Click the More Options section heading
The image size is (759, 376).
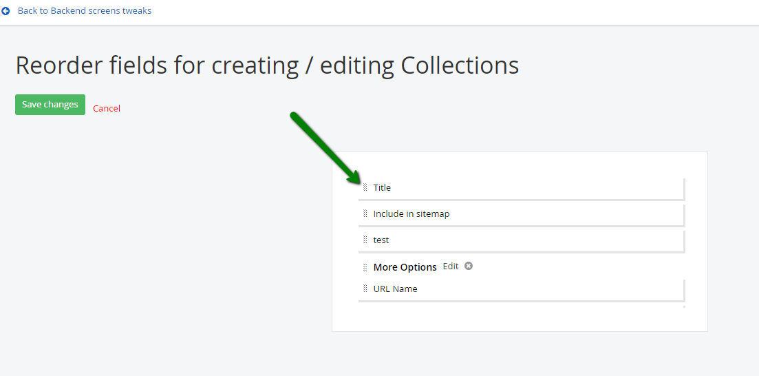point(405,267)
